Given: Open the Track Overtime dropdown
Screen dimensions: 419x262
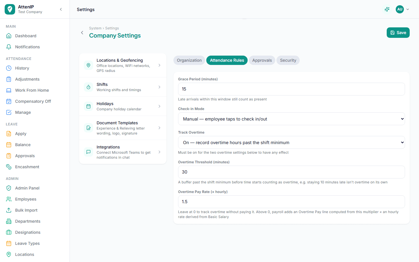Looking at the screenshot, I should (x=291, y=142).
